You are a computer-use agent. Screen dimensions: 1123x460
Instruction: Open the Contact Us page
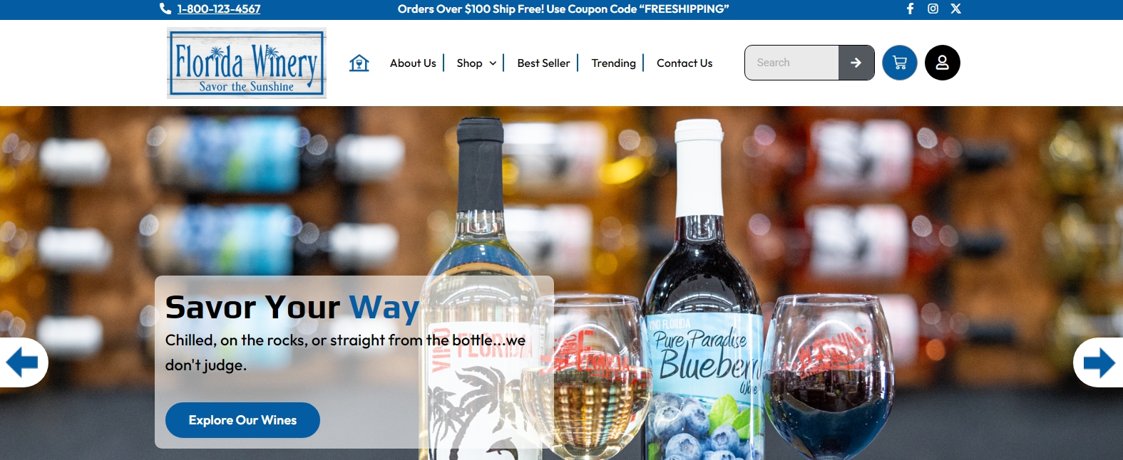tap(684, 63)
